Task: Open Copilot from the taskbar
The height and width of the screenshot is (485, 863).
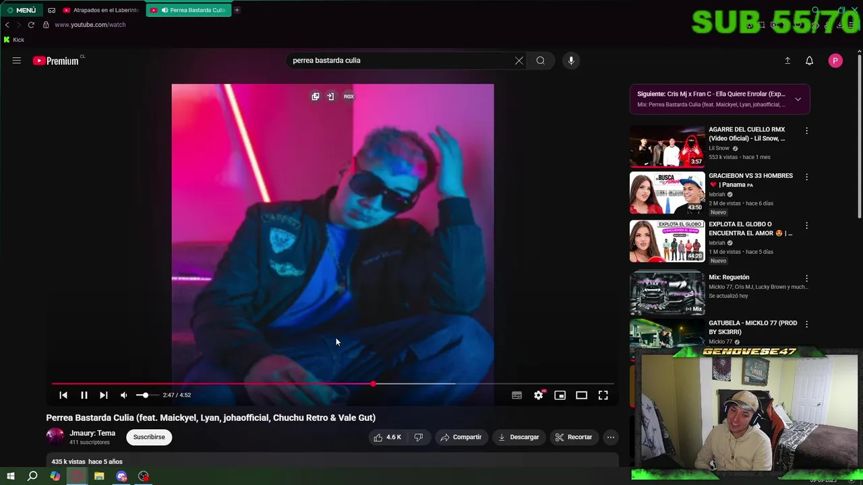Action: coord(55,476)
